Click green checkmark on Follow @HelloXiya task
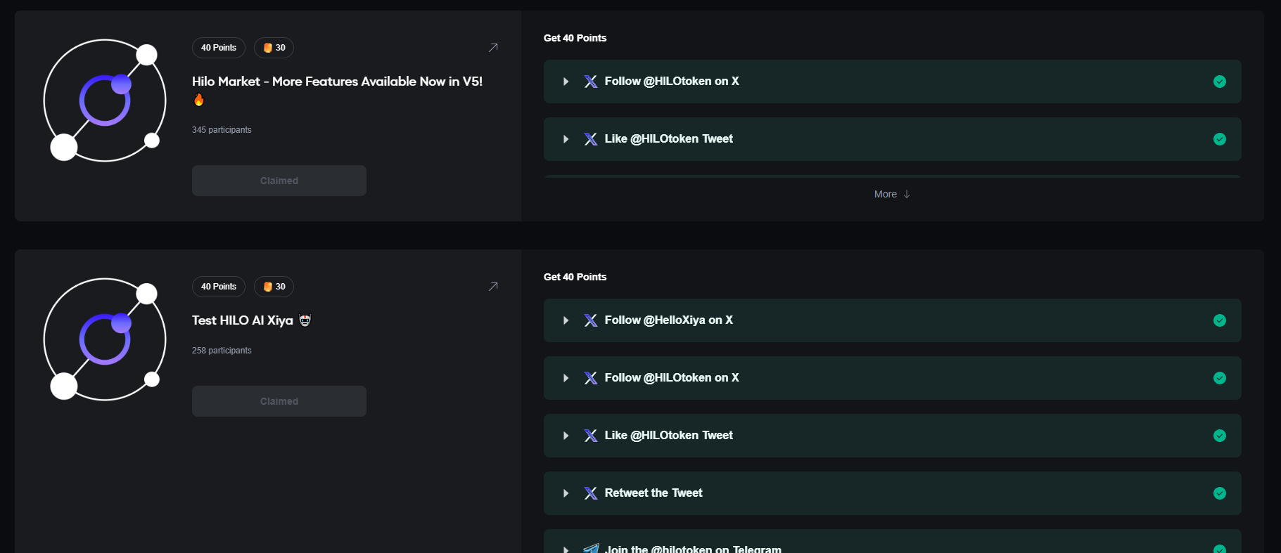1281x553 pixels. pos(1220,320)
